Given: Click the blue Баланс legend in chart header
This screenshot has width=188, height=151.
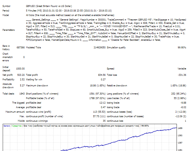Looking at the screenshot, I should pos(7,126).
